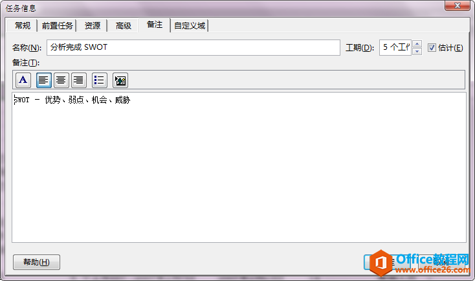This screenshot has height=281, width=475.
Task: Click the insert object icon
Action: 120,80
